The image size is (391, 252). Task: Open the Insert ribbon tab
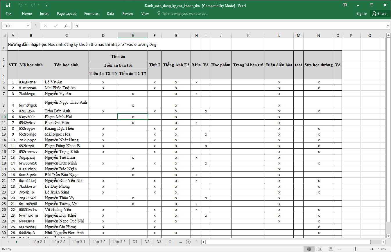click(x=44, y=14)
